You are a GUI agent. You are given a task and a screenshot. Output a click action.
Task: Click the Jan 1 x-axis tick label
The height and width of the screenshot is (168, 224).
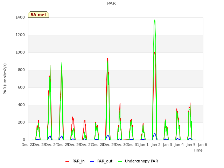(144, 145)
